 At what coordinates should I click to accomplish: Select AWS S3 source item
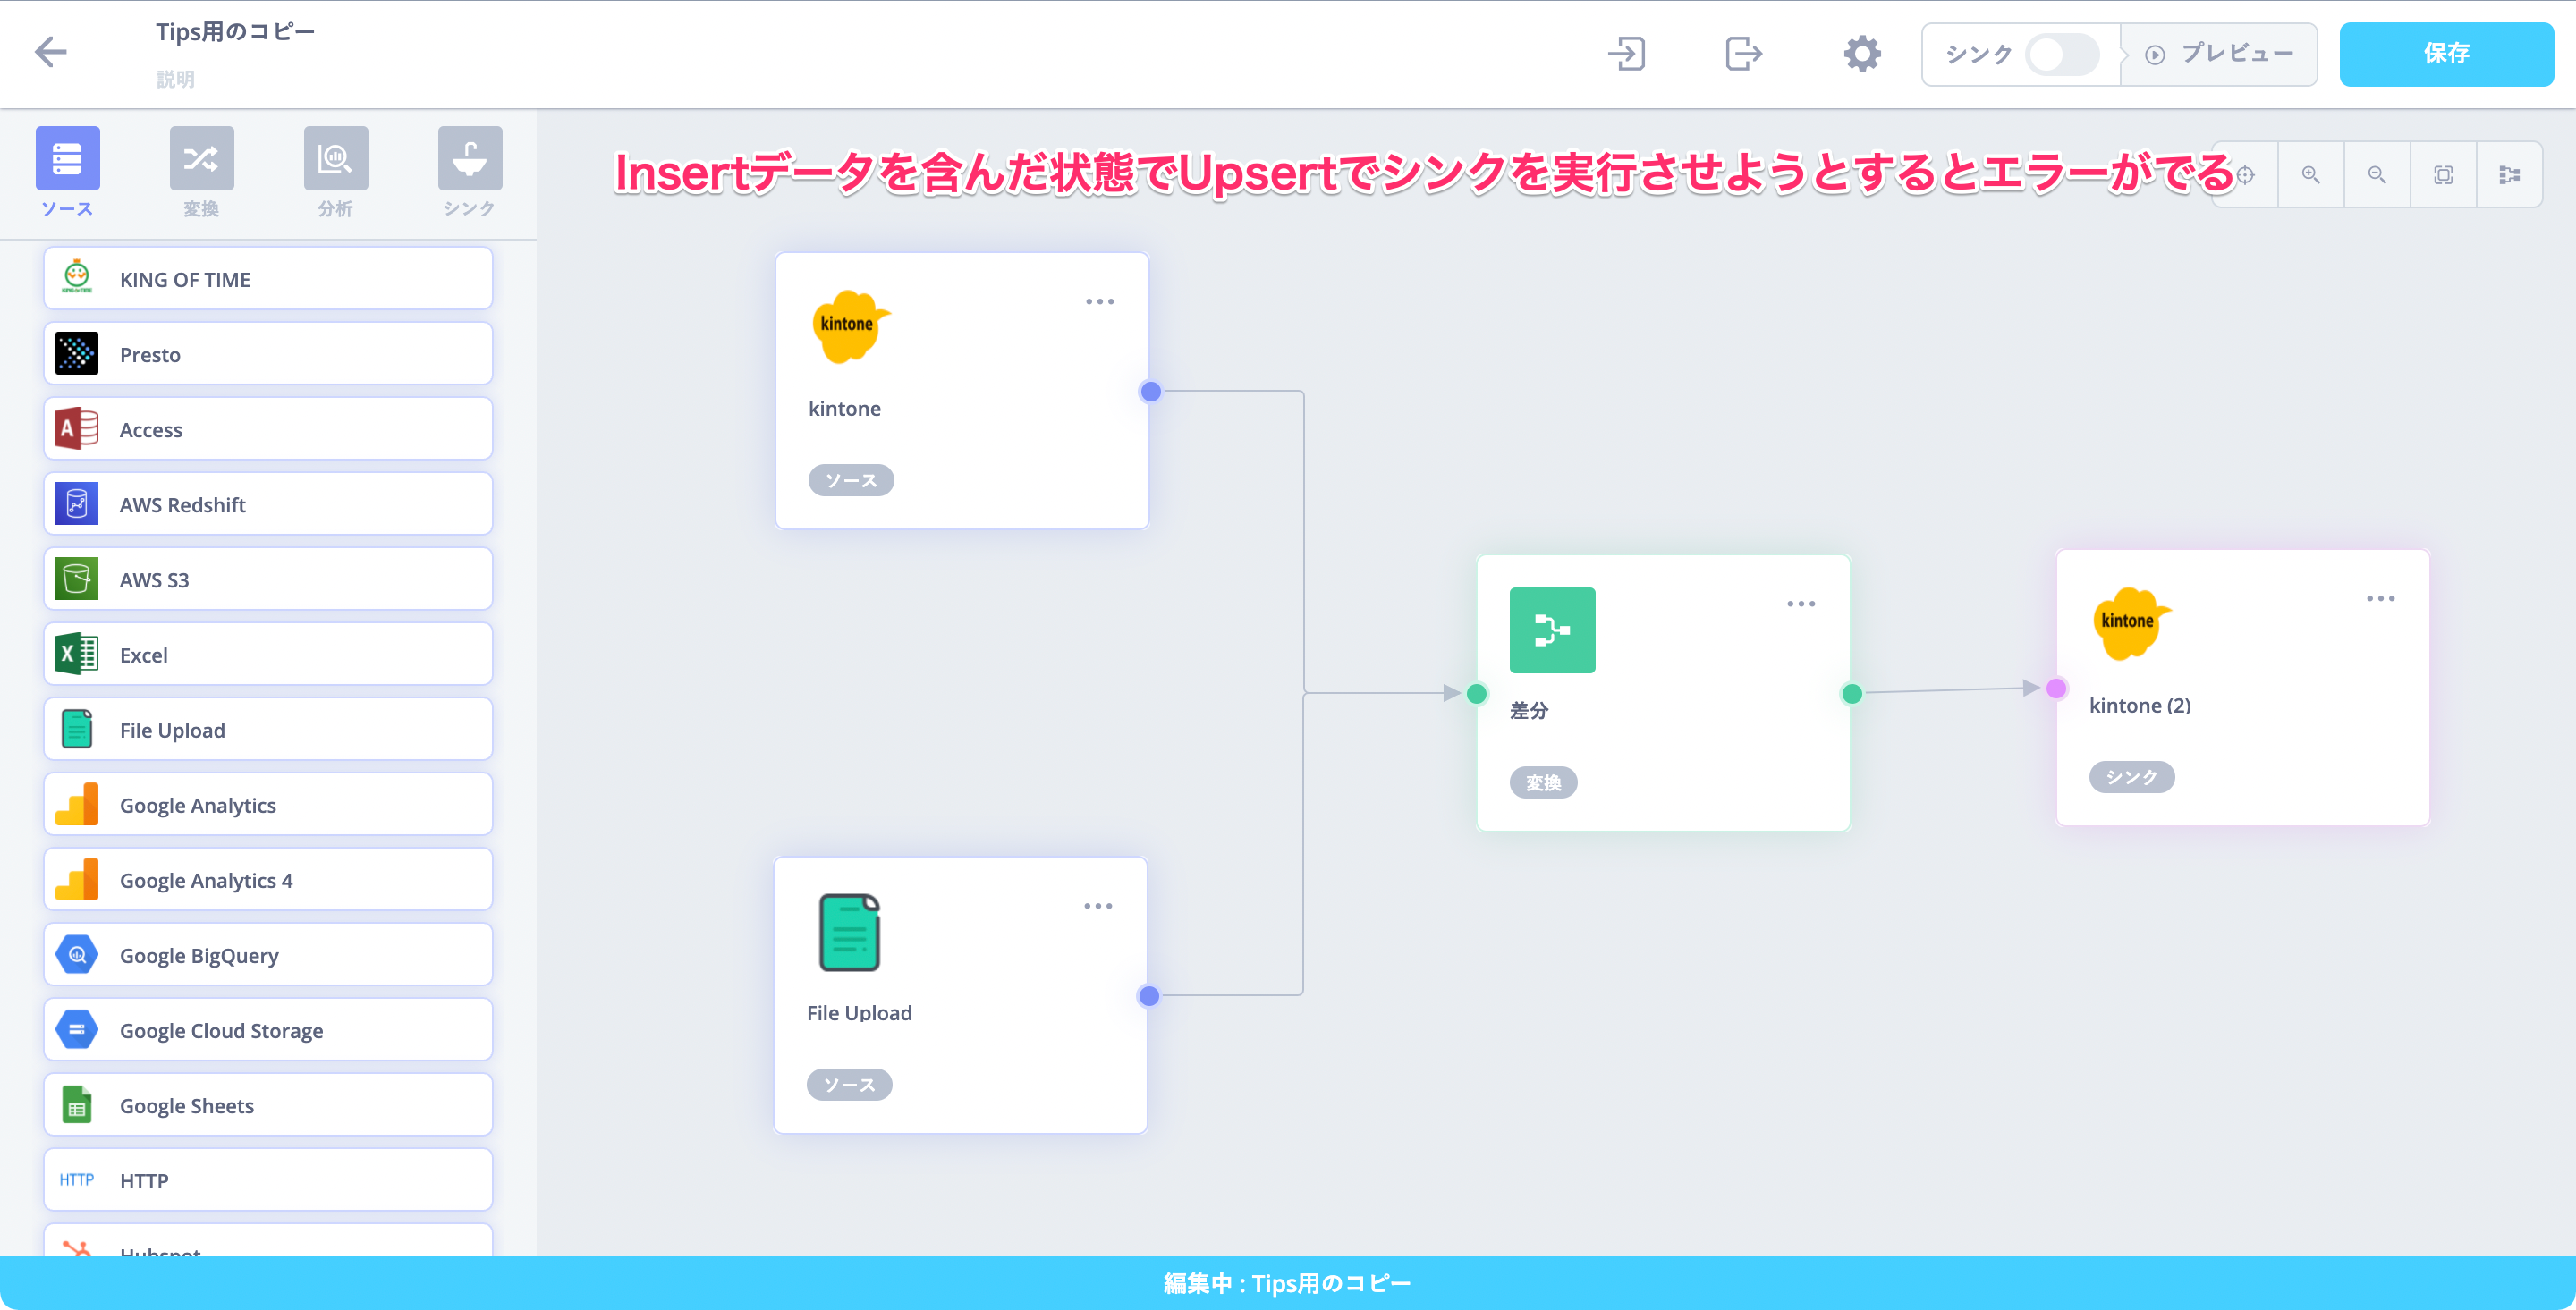tap(268, 579)
